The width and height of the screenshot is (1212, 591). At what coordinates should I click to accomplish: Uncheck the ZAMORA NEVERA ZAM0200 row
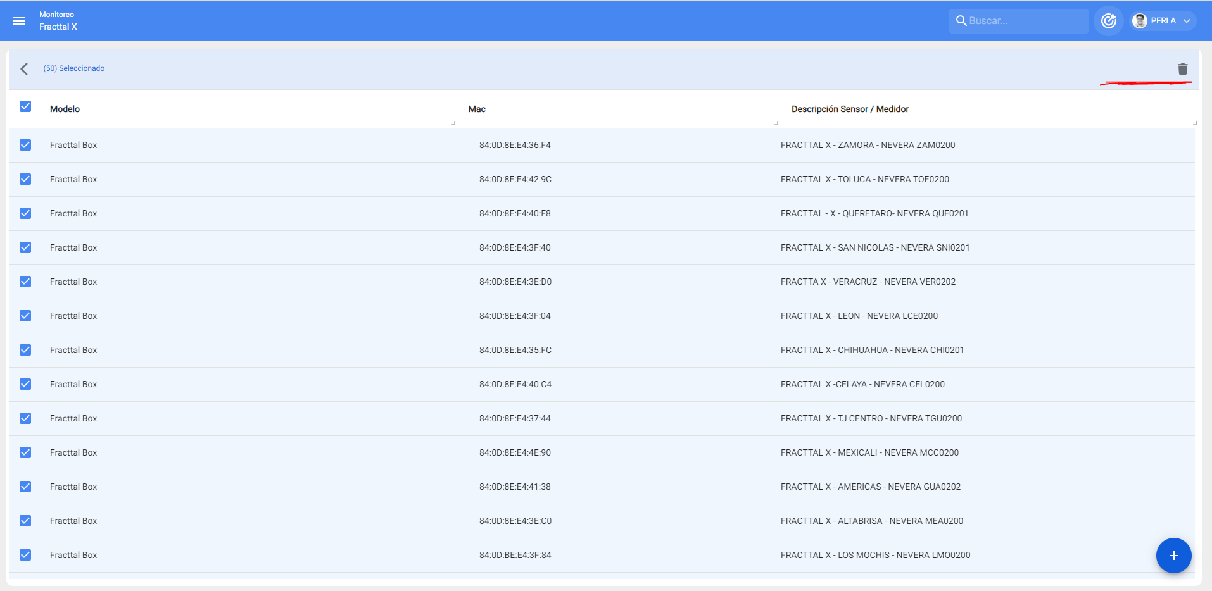click(25, 145)
